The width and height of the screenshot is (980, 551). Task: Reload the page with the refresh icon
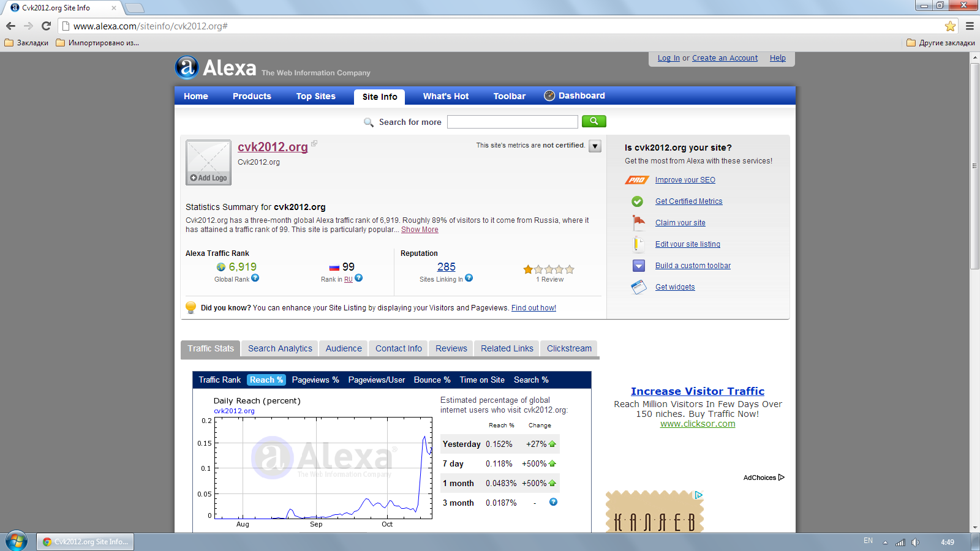click(x=46, y=26)
